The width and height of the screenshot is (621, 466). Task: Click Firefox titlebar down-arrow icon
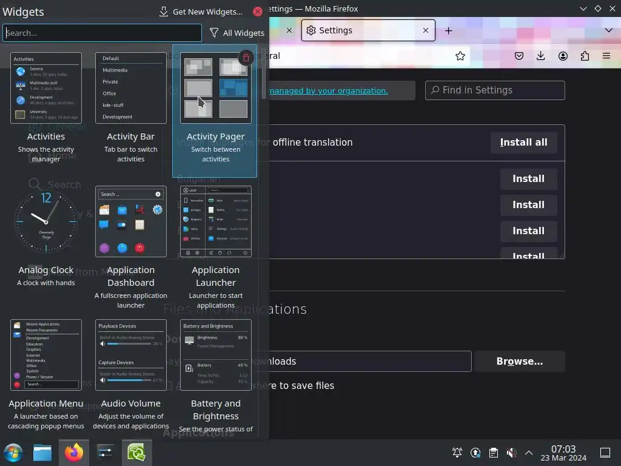[x=583, y=8]
